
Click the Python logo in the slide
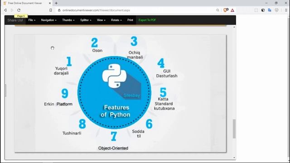[115, 76]
